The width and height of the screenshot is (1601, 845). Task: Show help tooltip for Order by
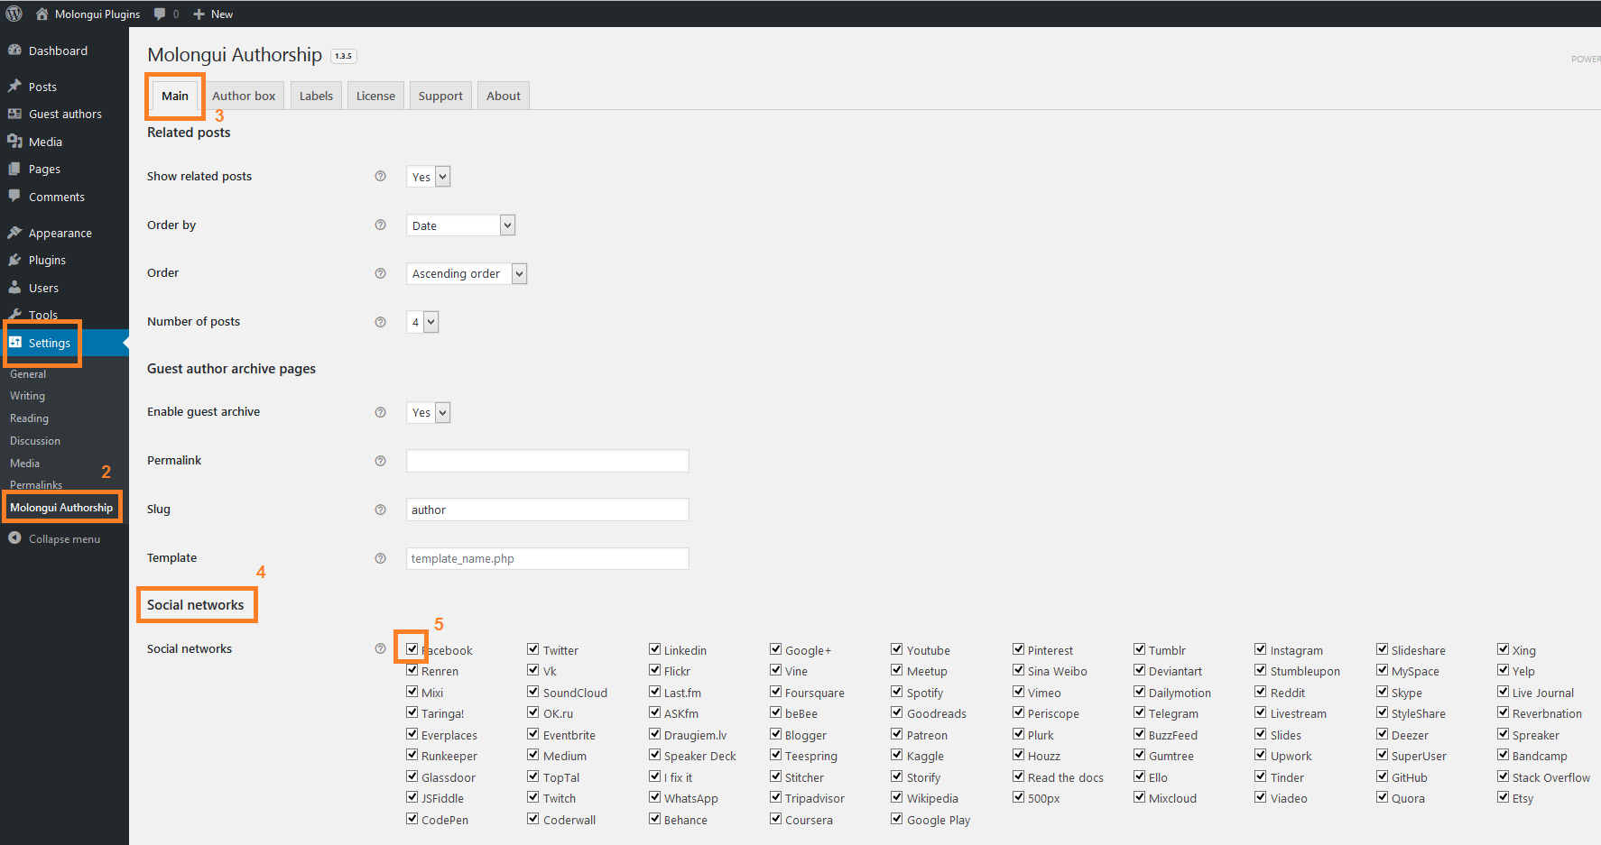pyautogui.click(x=380, y=225)
